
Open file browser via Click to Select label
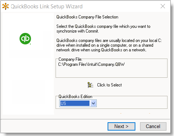(x=109, y=85)
